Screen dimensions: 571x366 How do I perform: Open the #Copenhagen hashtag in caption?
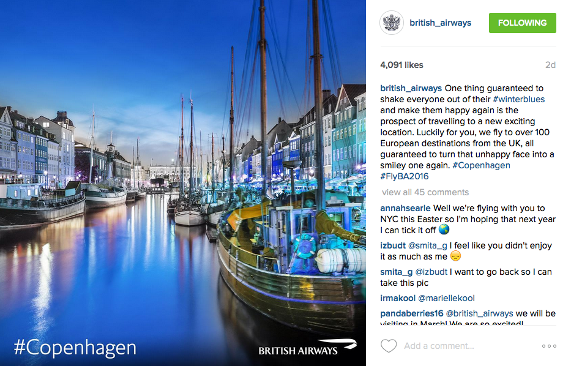[481, 165]
